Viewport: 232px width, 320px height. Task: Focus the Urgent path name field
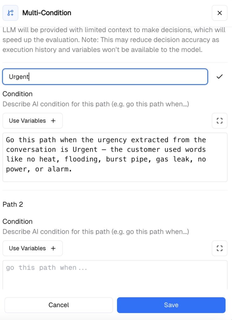tap(105, 77)
